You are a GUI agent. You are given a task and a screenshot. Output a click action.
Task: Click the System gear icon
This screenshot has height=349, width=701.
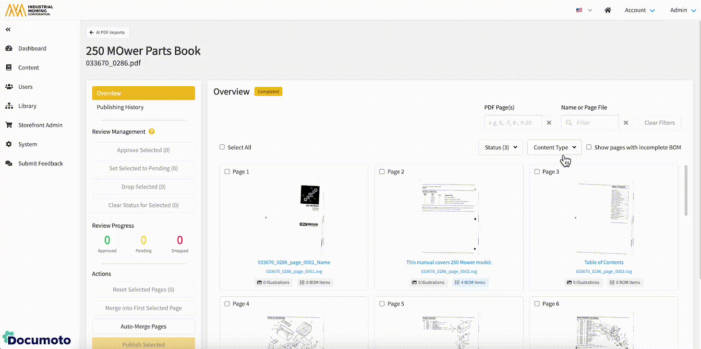tap(9, 144)
